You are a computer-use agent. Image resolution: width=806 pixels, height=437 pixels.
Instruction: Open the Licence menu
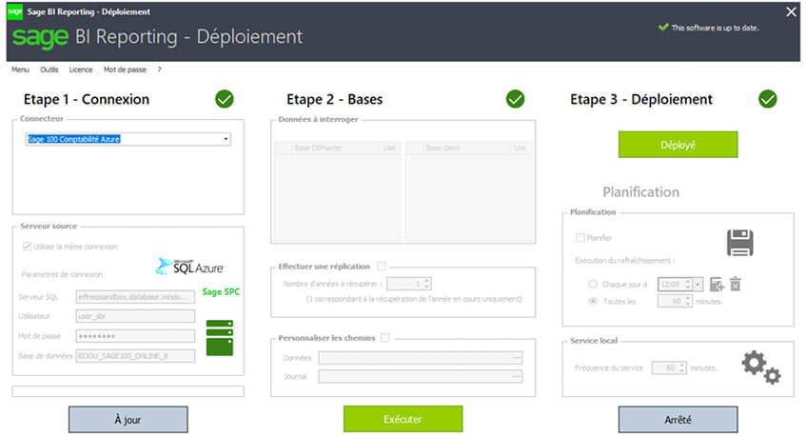81,70
